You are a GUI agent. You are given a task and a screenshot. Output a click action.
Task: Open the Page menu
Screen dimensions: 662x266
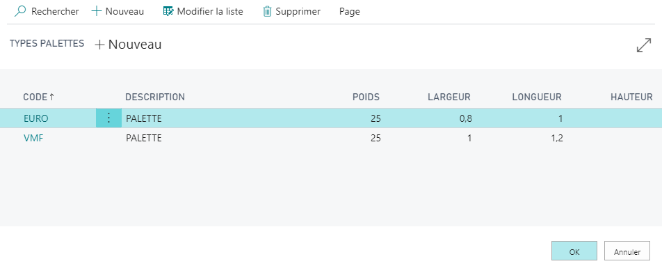350,11
